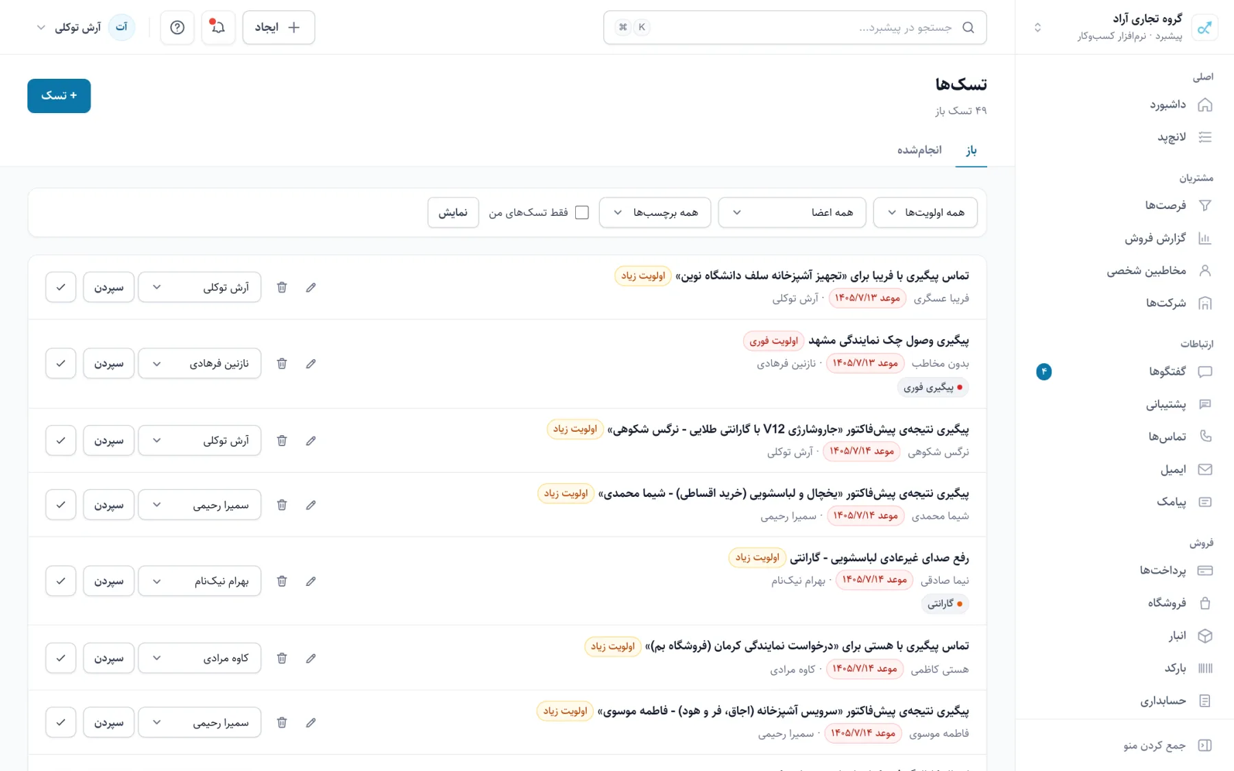
Task: Edit the task «پیگیری وصول چک نمایندگی مشهد»
Action: [x=311, y=364]
